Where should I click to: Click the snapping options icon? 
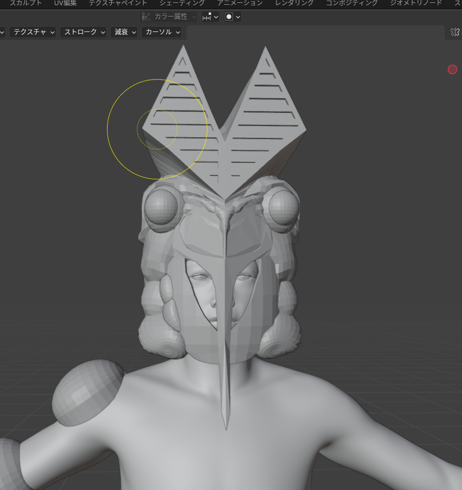pos(210,17)
